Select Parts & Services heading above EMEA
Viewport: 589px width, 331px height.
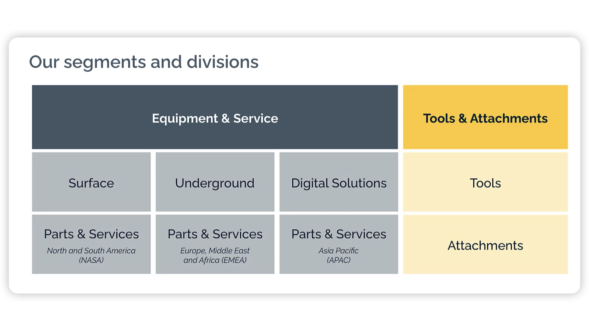[215, 234]
